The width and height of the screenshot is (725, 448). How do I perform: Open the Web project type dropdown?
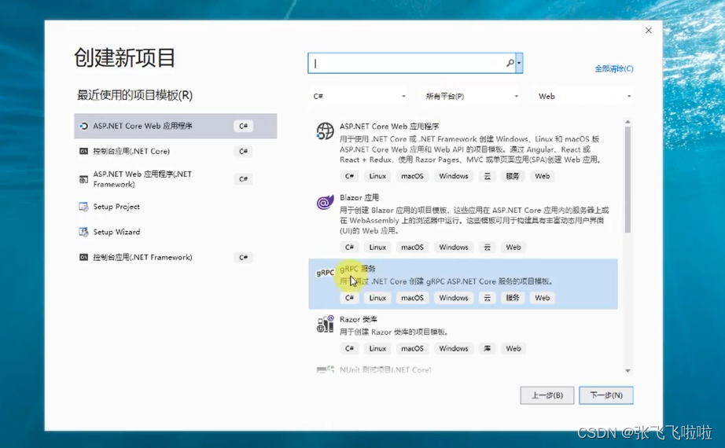pos(584,96)
